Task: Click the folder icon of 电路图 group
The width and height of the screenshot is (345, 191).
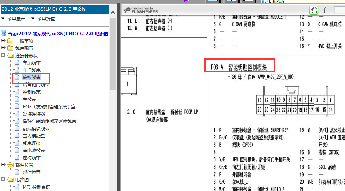Action: click(10, 179)
